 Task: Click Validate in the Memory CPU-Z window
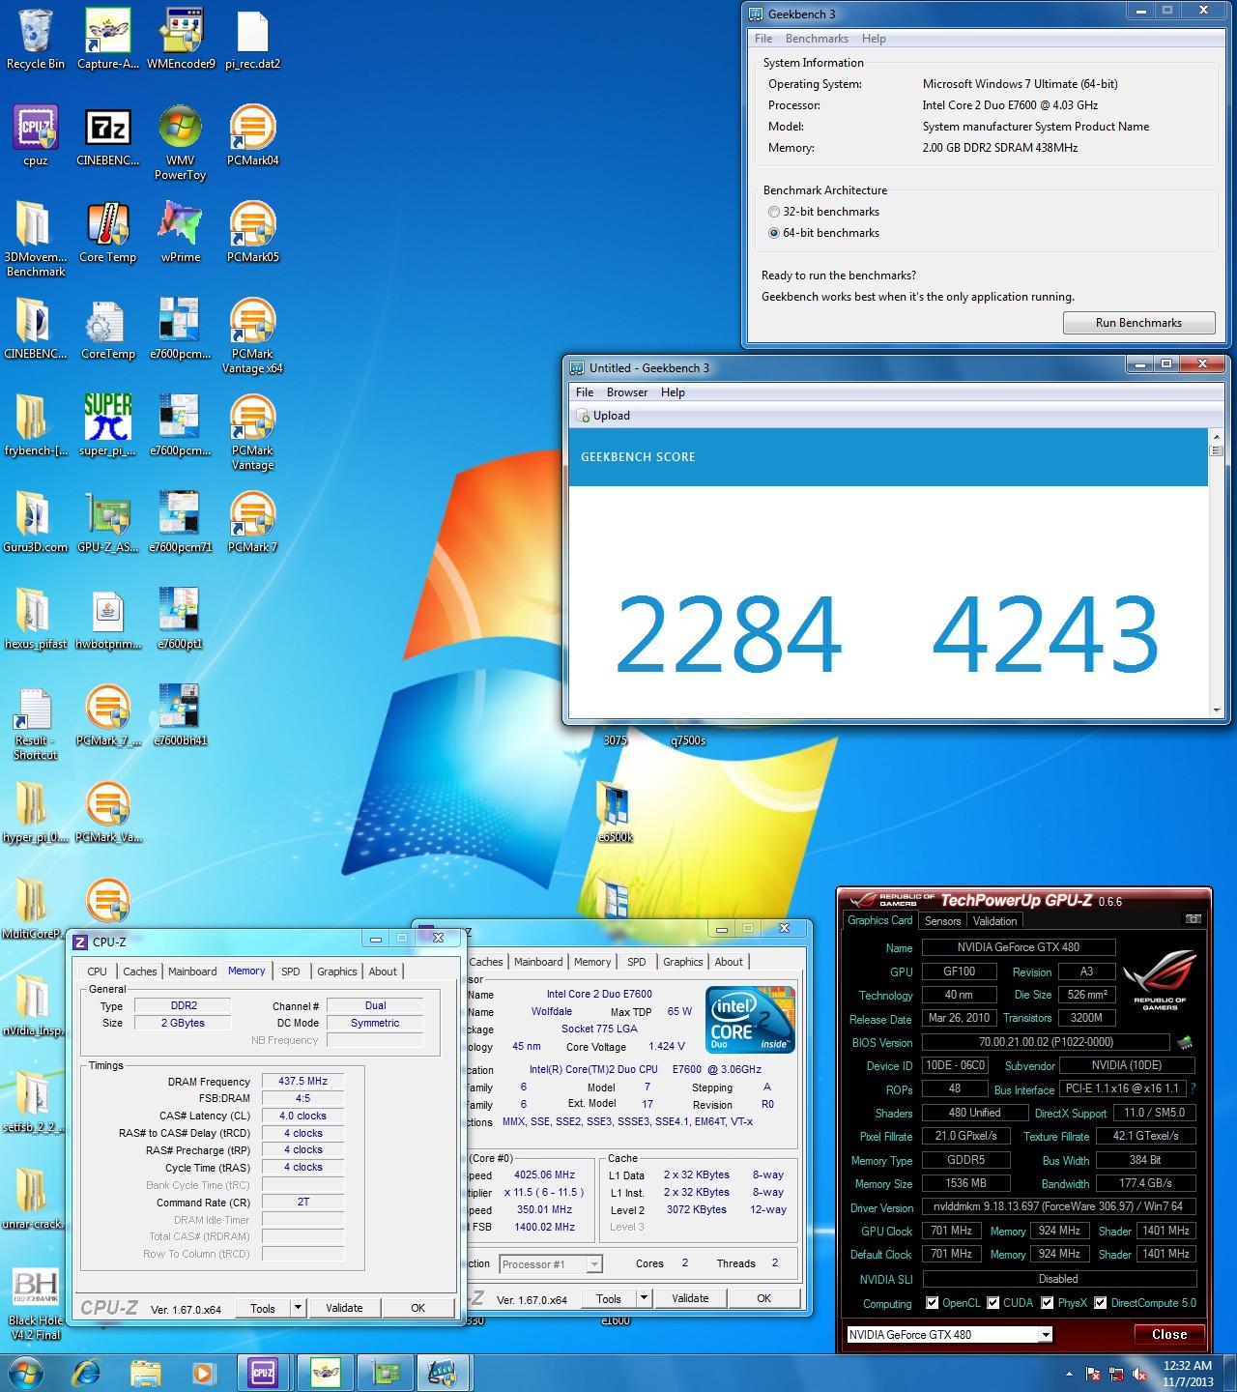(344, 1308)
